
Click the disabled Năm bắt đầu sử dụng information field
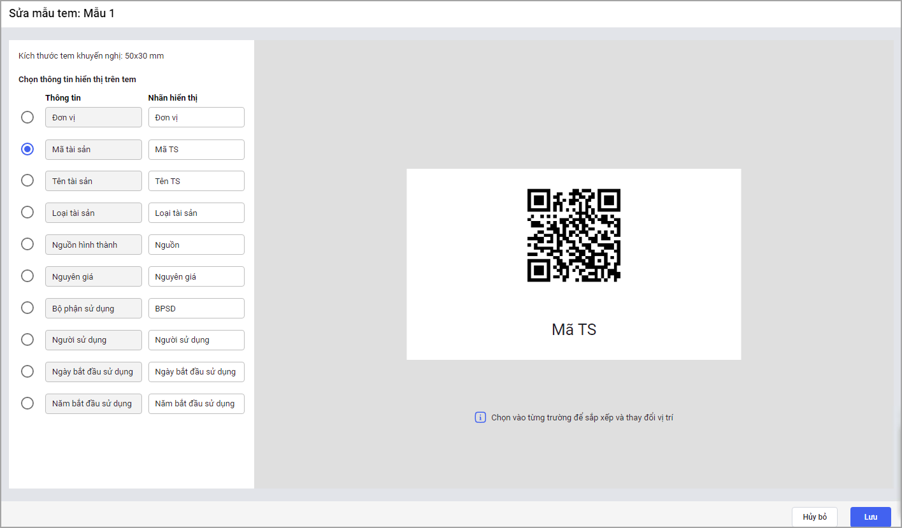94,403
